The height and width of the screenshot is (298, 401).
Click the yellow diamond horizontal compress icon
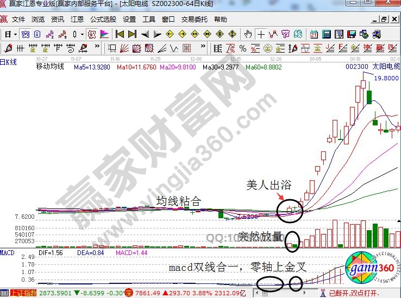click(x=207, y=34)
